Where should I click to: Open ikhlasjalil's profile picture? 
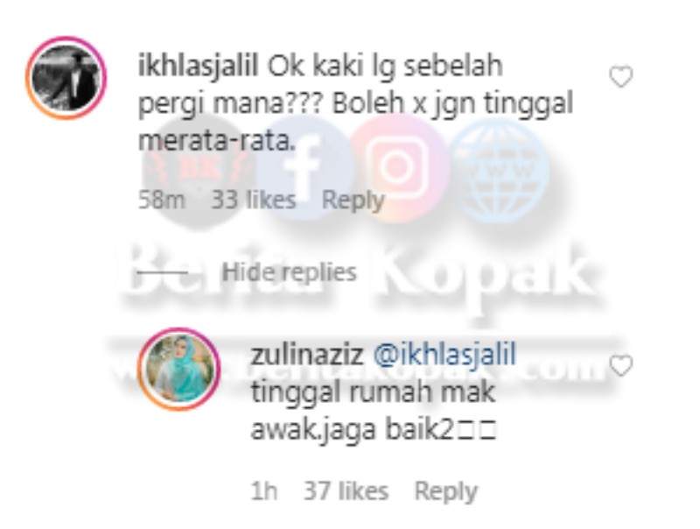(66, 78)
